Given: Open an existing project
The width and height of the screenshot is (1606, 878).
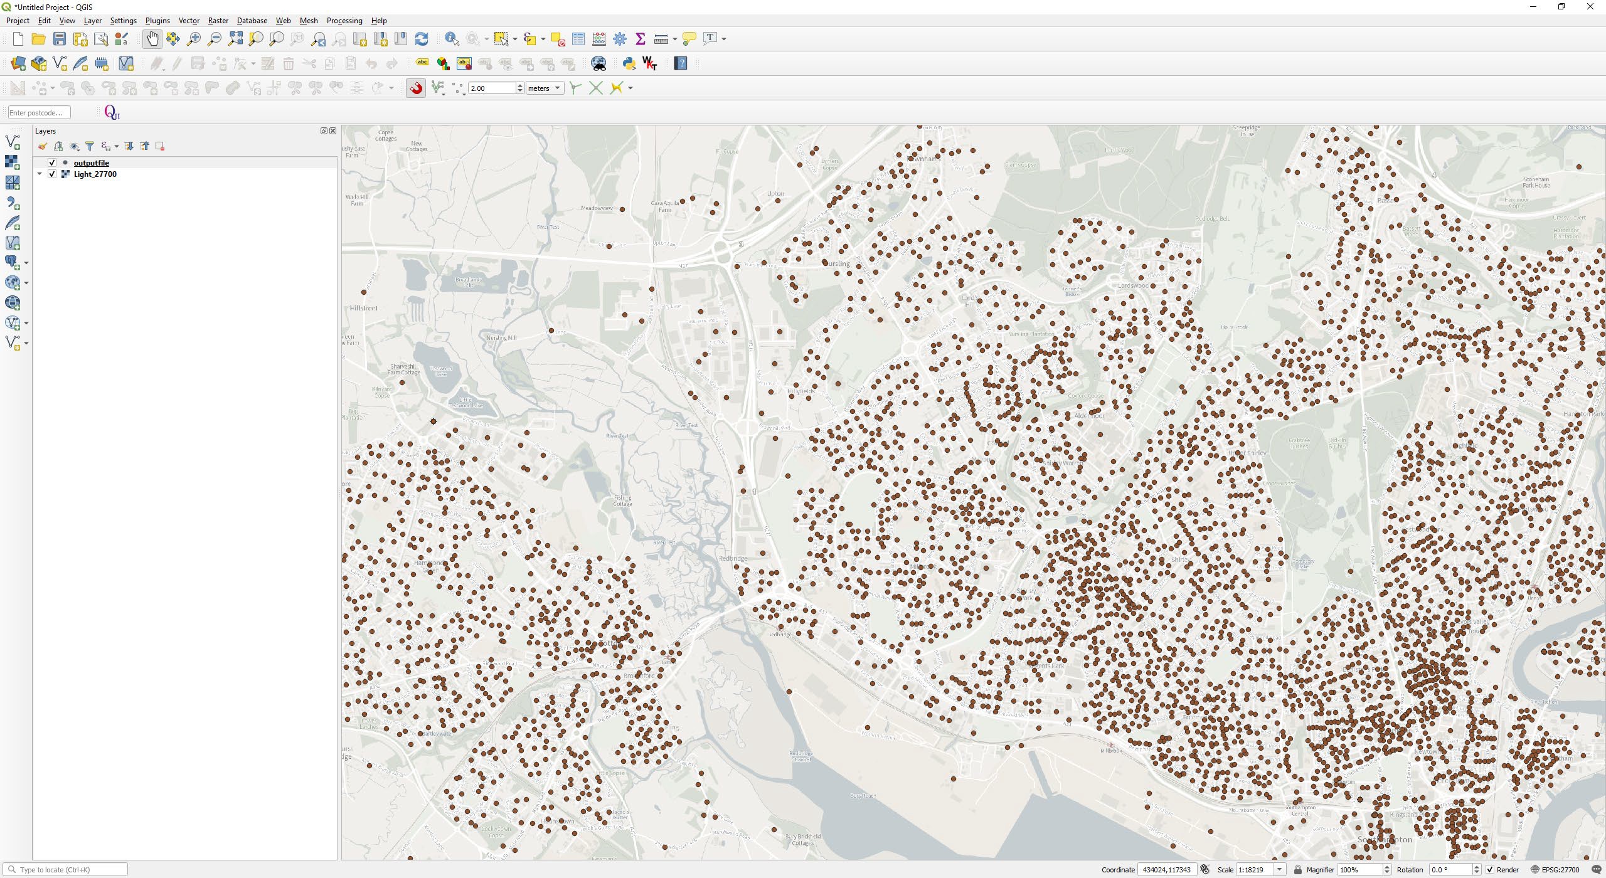Looking at the screenshot, I should [x=38, y=39].
